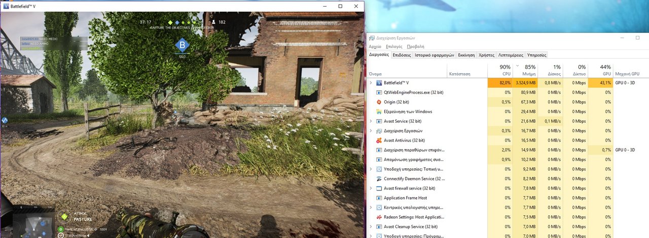Click the Διαχείριση Εργασιών process row icon
The height and width of the screenshot is (238, 649).
pos(379,131)
